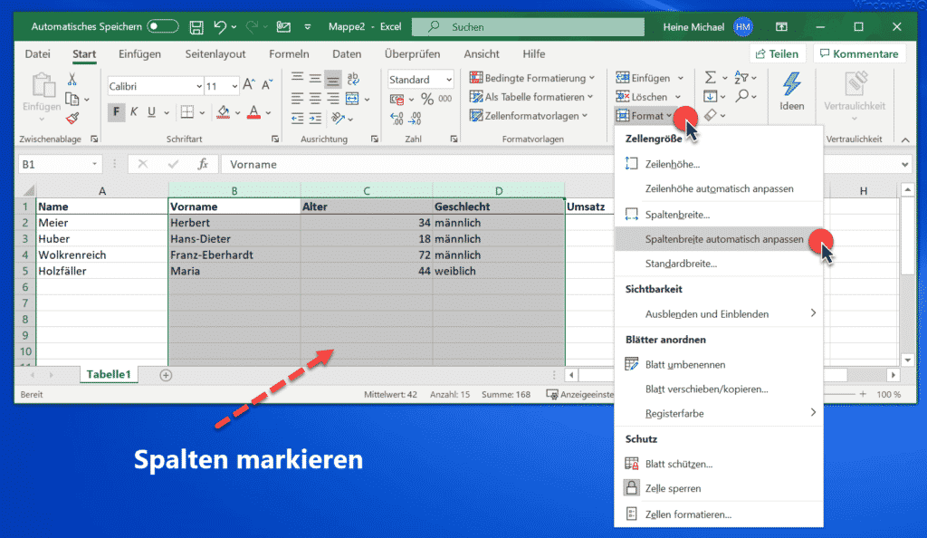Choose Spaltenbreite... menu entry
The height and width of the screenshot is (538, 927).
[719, 215]
